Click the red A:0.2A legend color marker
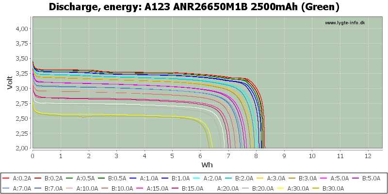The image size is (388, 194). (7, 178)
